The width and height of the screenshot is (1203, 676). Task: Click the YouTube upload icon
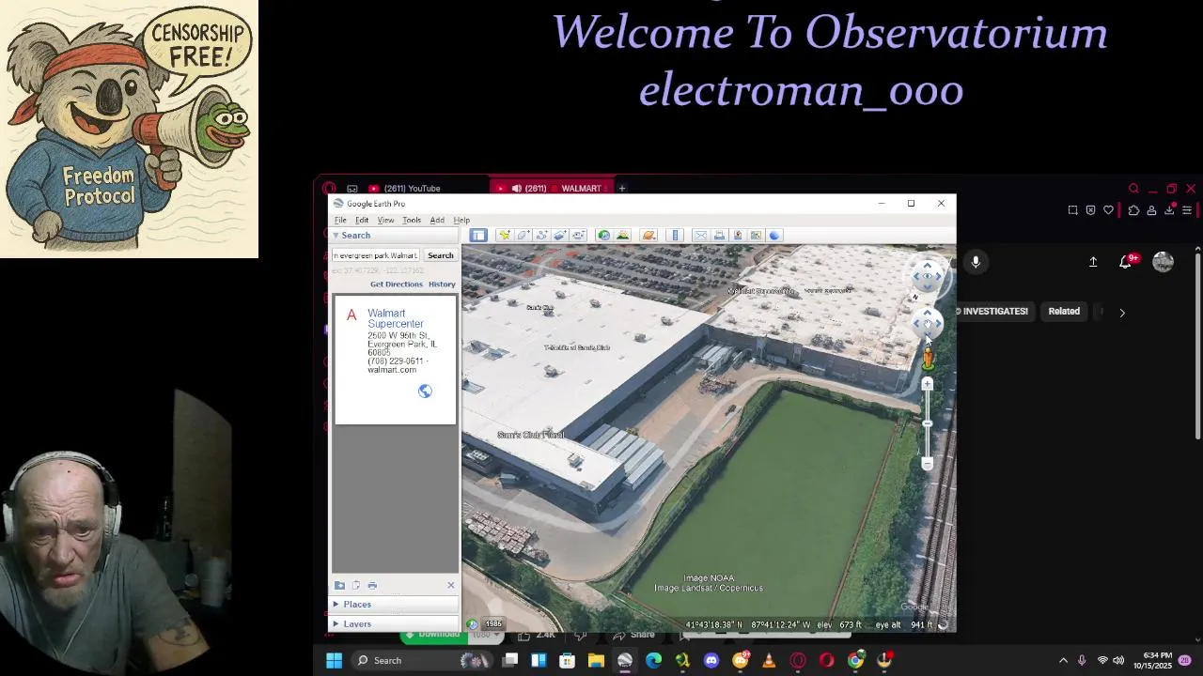tap(1093, 263)
